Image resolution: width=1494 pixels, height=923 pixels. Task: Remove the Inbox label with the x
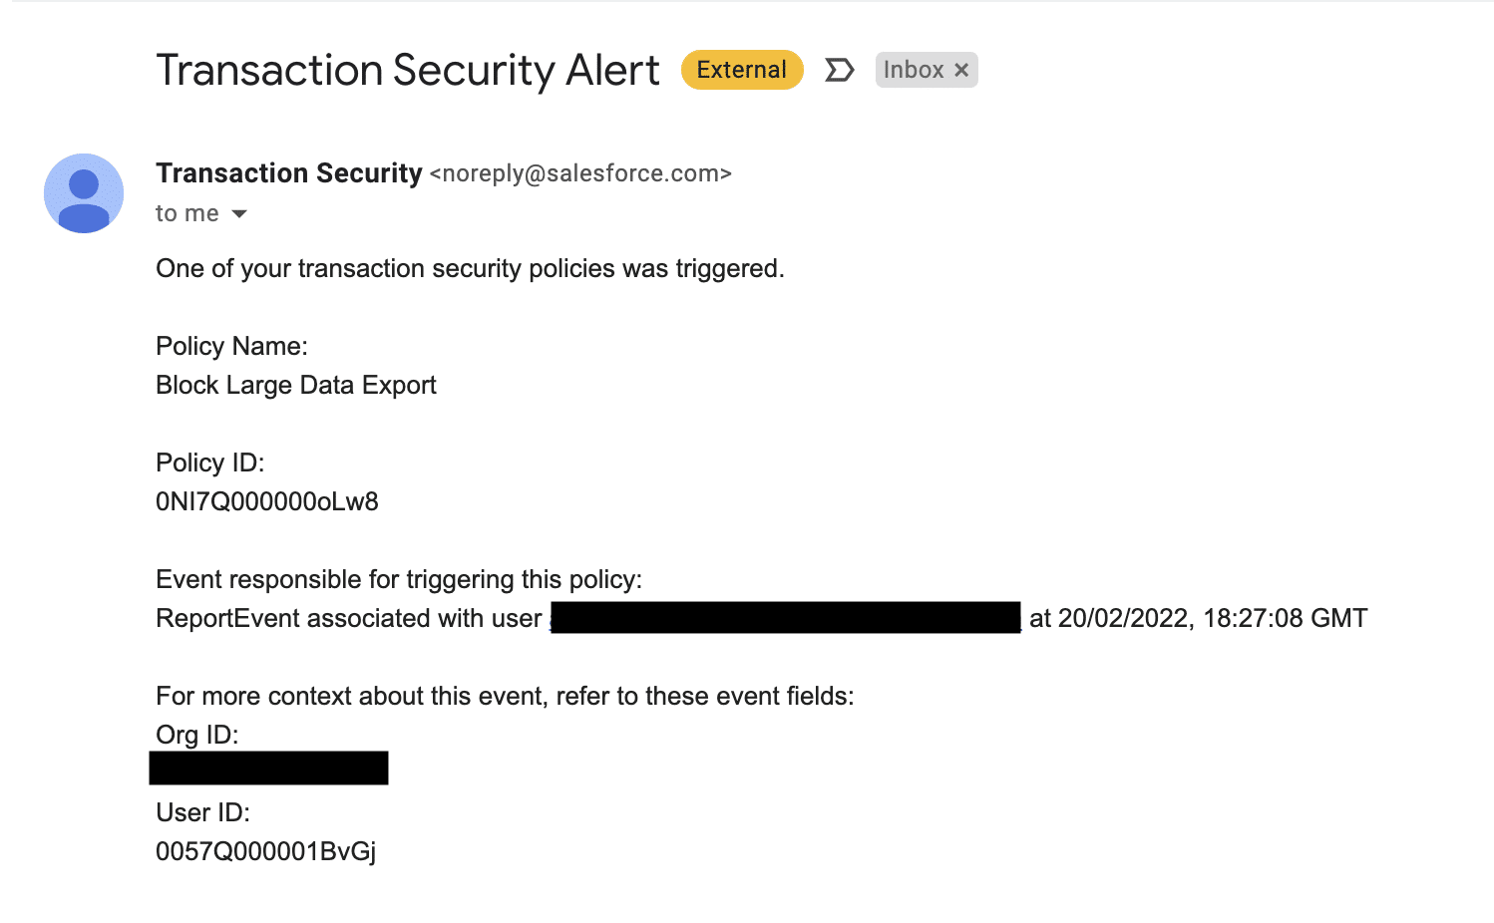click(961, 70)
